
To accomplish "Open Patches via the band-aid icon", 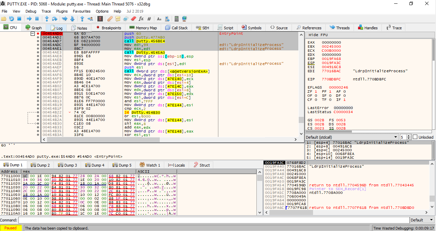I will (110, 19).
